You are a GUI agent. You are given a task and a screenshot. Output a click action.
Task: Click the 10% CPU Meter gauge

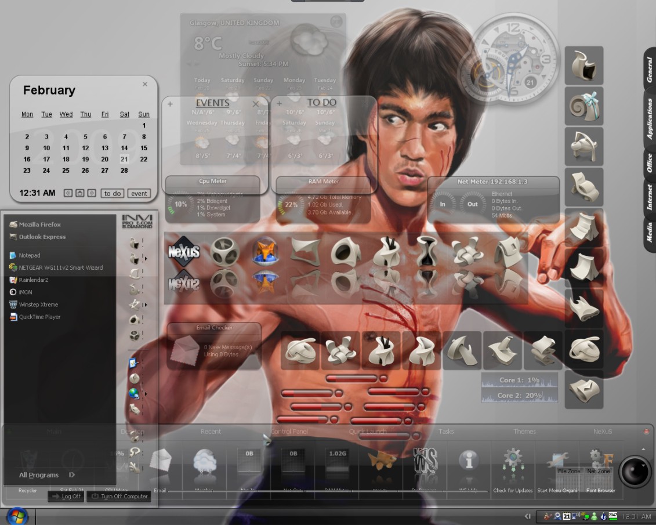[x=180, y=204]
